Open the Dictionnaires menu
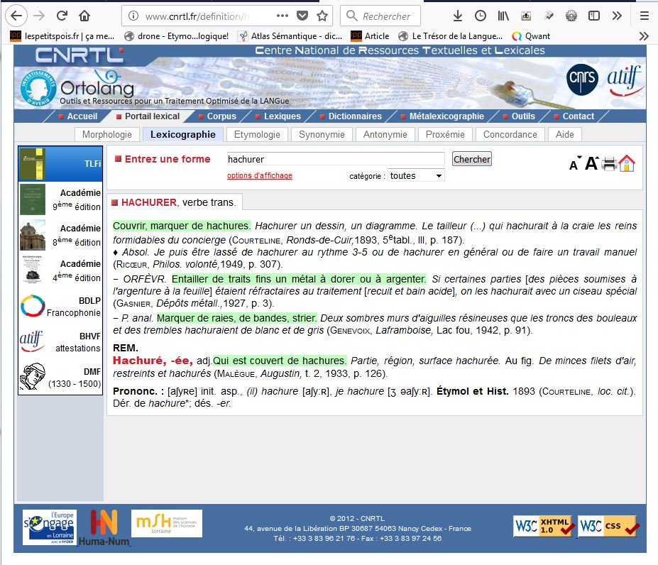Screen dimensions: 658x565 click(x=355, y=116)
